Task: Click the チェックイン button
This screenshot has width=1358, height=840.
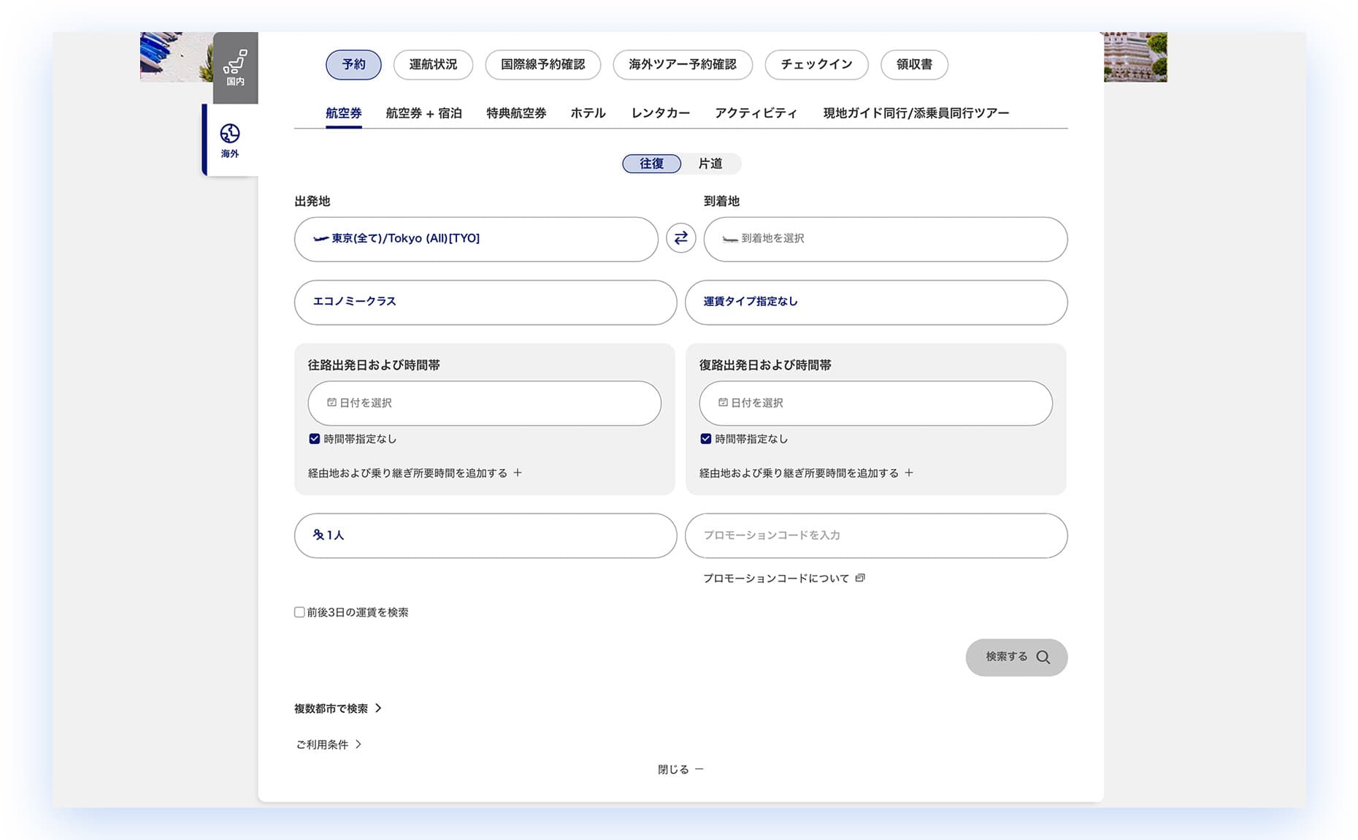Action: [816, 64]
